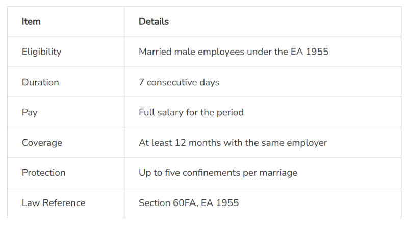Viewport: 408px width, 230px height.
Task: Click the Item column header
Action: coord(31,22)
